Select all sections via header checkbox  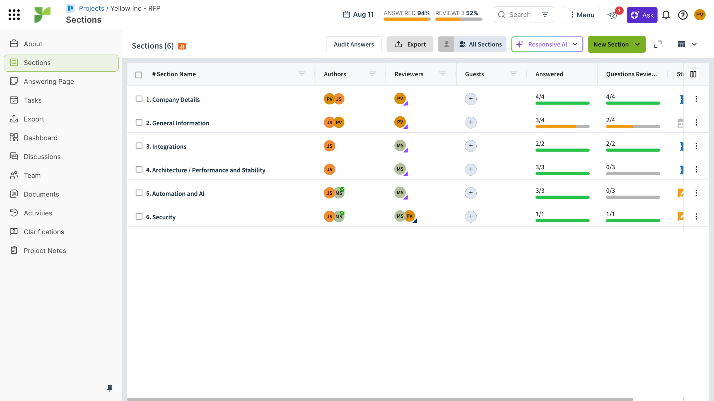[x=139, y=75]
